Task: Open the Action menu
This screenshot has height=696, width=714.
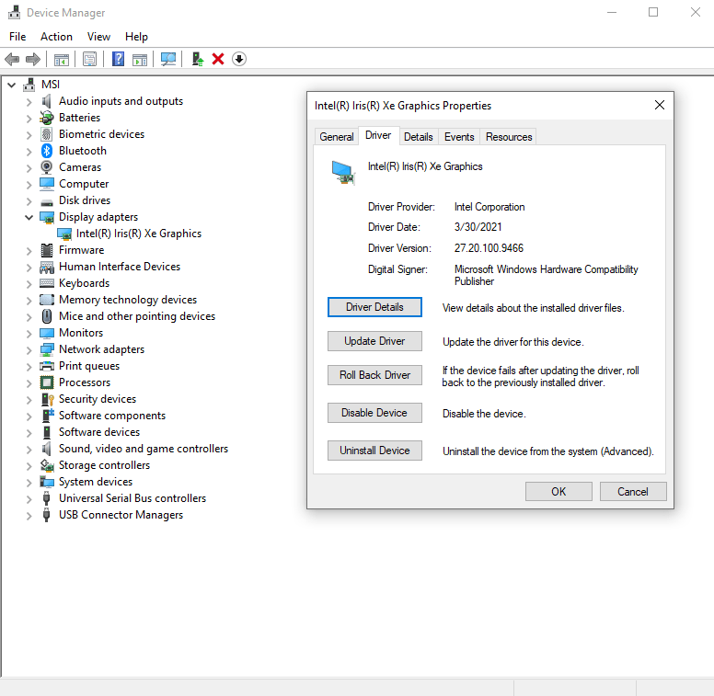Action: coord(56,37)
